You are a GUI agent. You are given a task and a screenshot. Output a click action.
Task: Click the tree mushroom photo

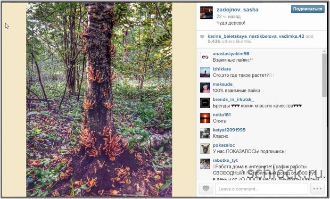coord(99,99)
